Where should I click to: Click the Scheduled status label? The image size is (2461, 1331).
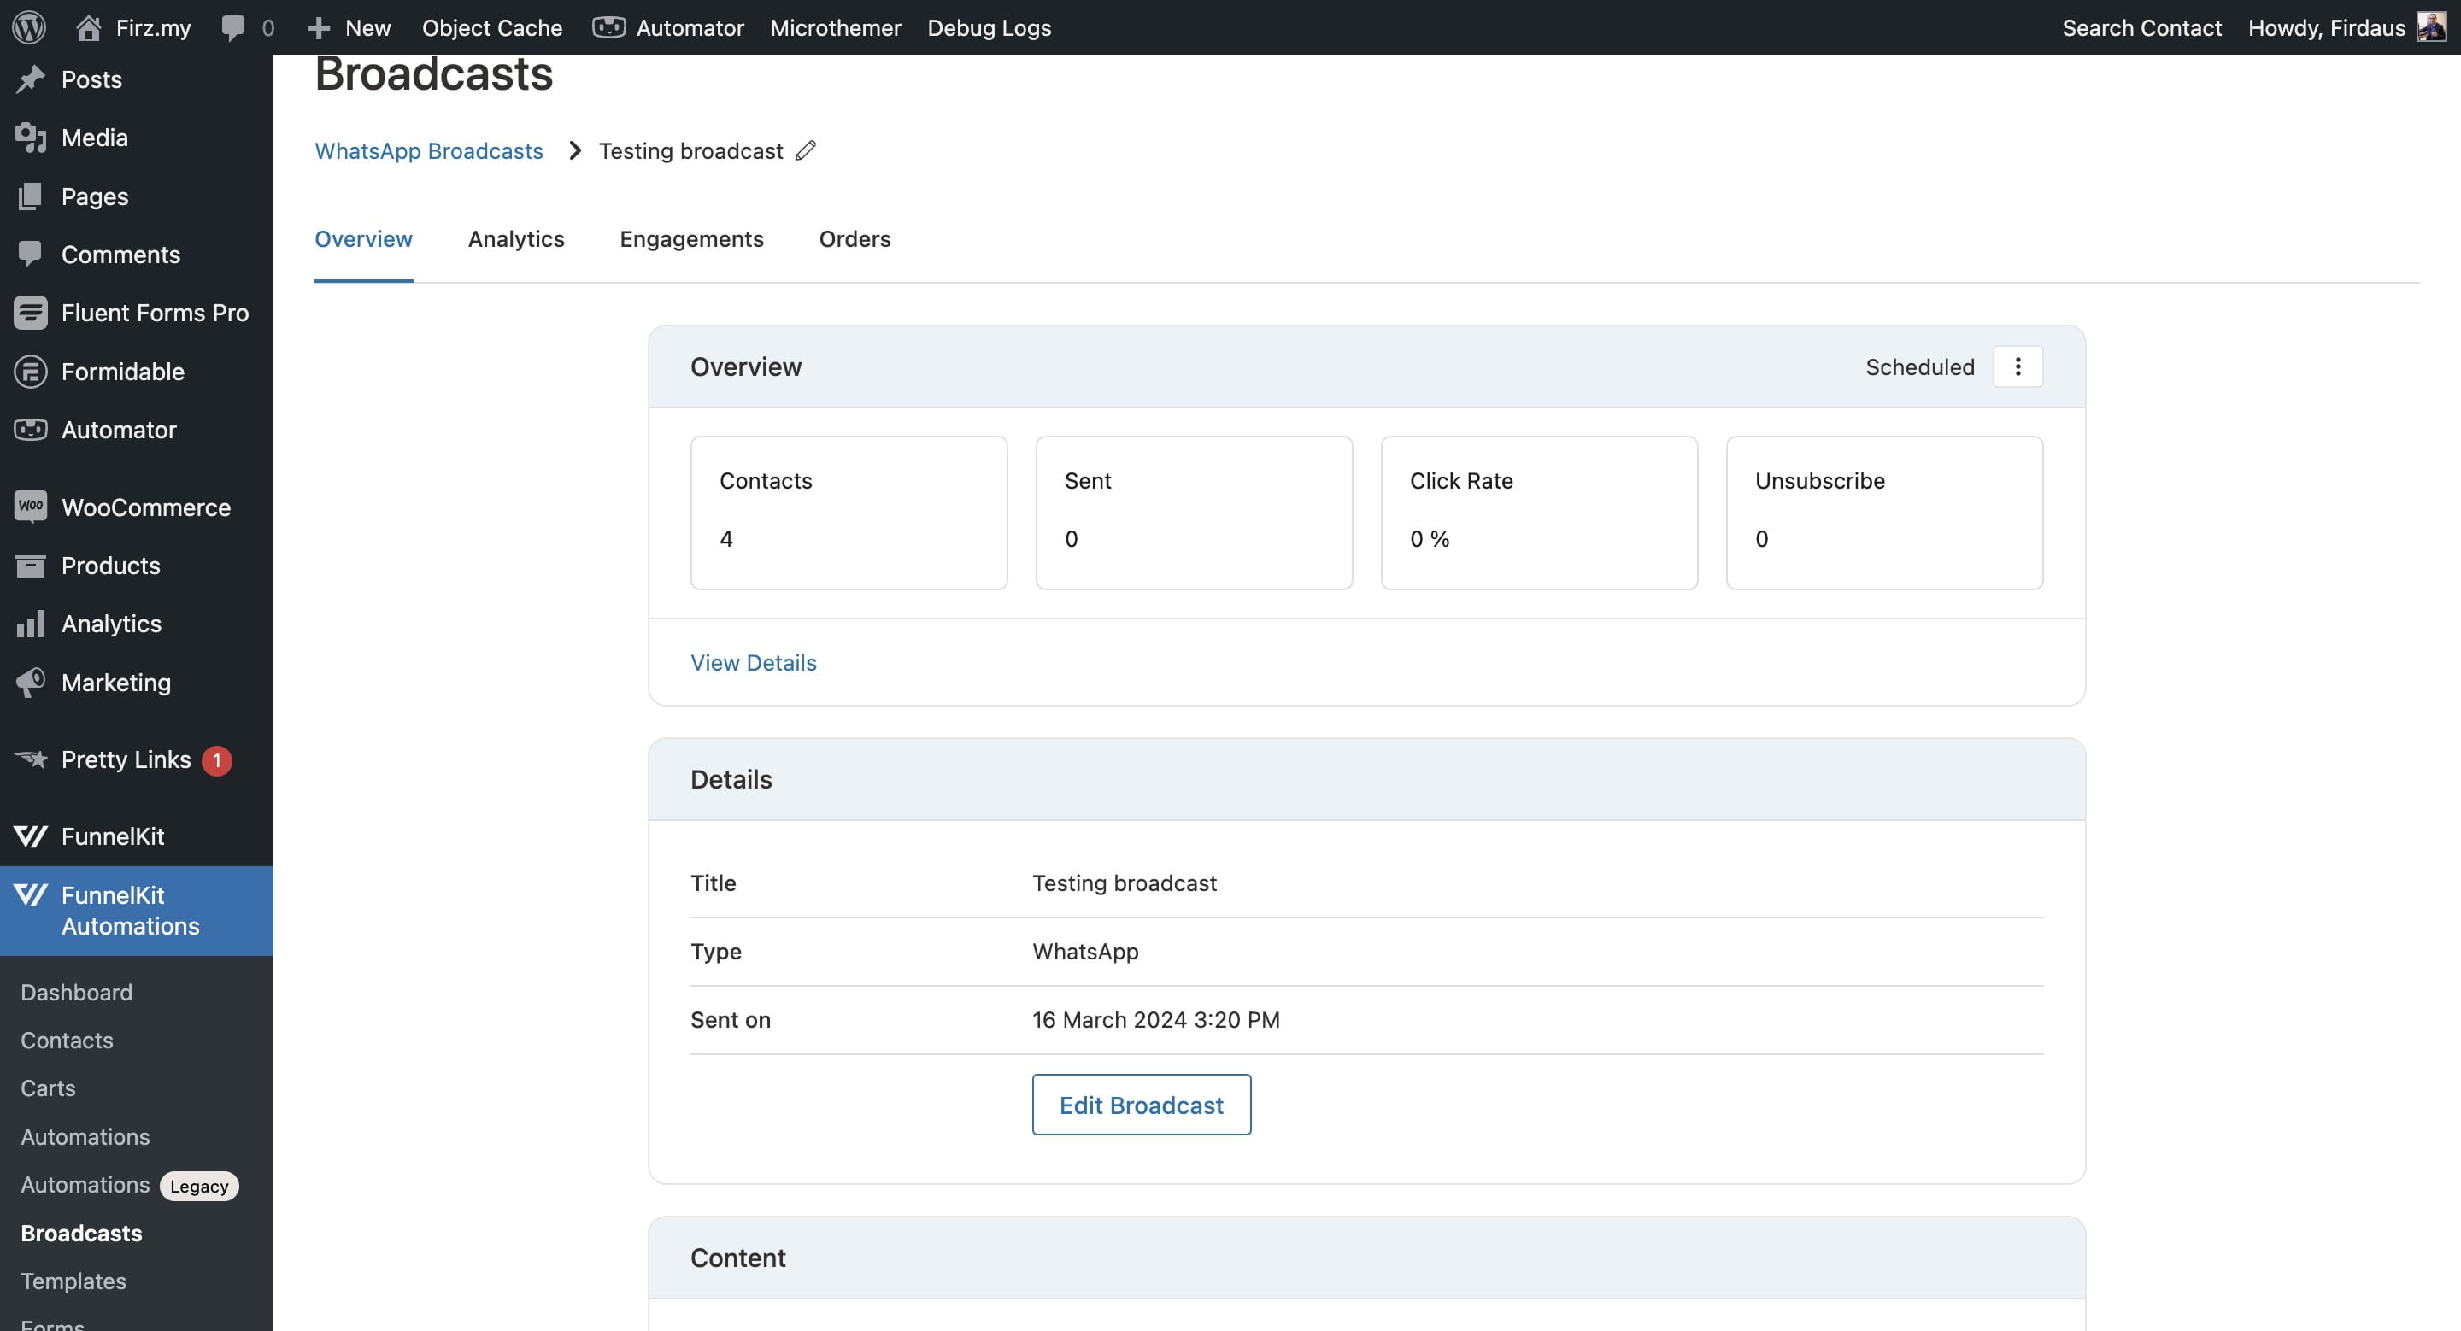pos(1919,366)
